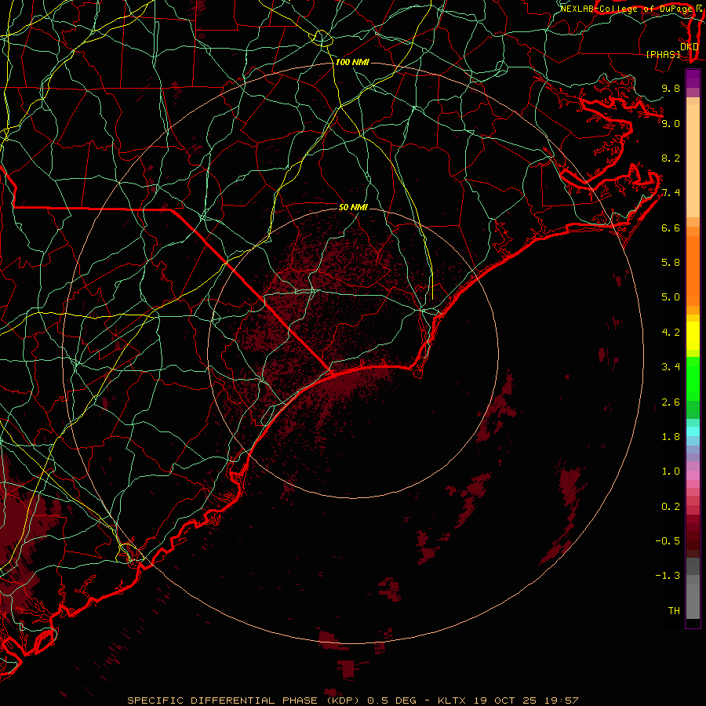Click the 1.0 scale value
Image resolution: width=706 pixels, height=706 pixels.
[671, 471]
